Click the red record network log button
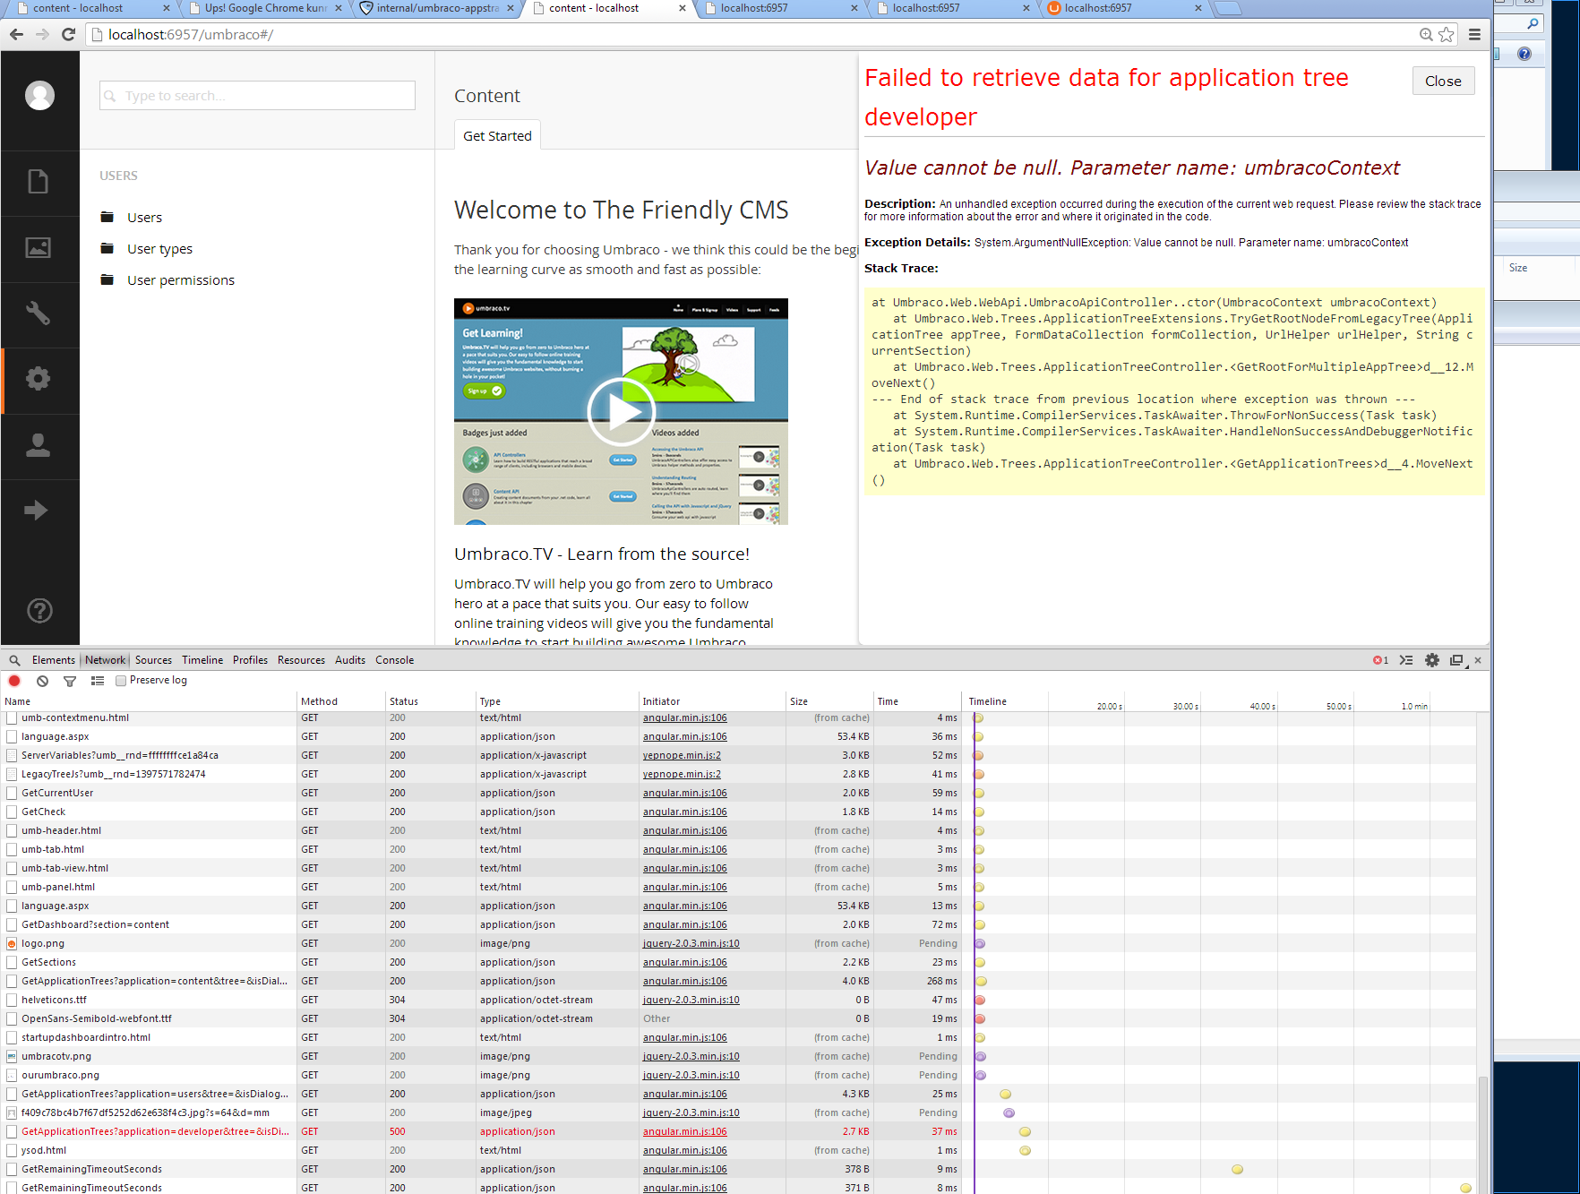The image size is (1580, 1194). tap(14, 681)
